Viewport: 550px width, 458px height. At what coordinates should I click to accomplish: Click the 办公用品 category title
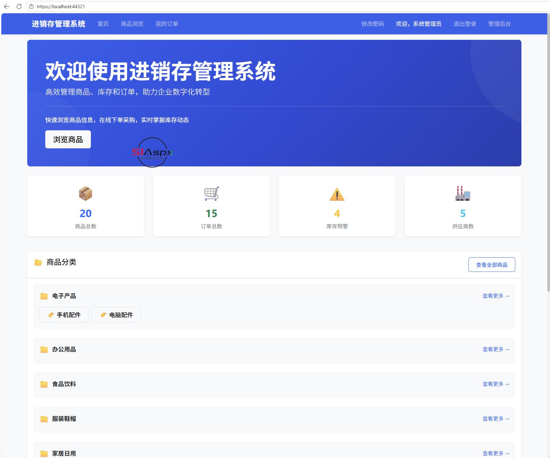(64, 349)
